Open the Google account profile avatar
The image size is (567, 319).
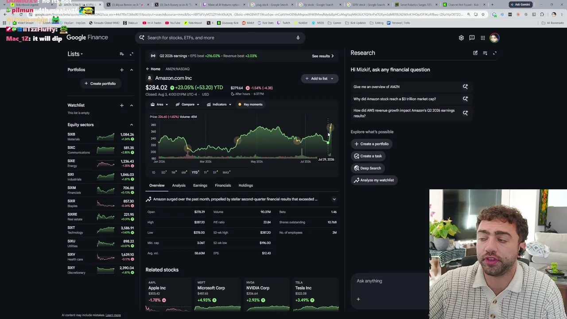tap(494, 38)
